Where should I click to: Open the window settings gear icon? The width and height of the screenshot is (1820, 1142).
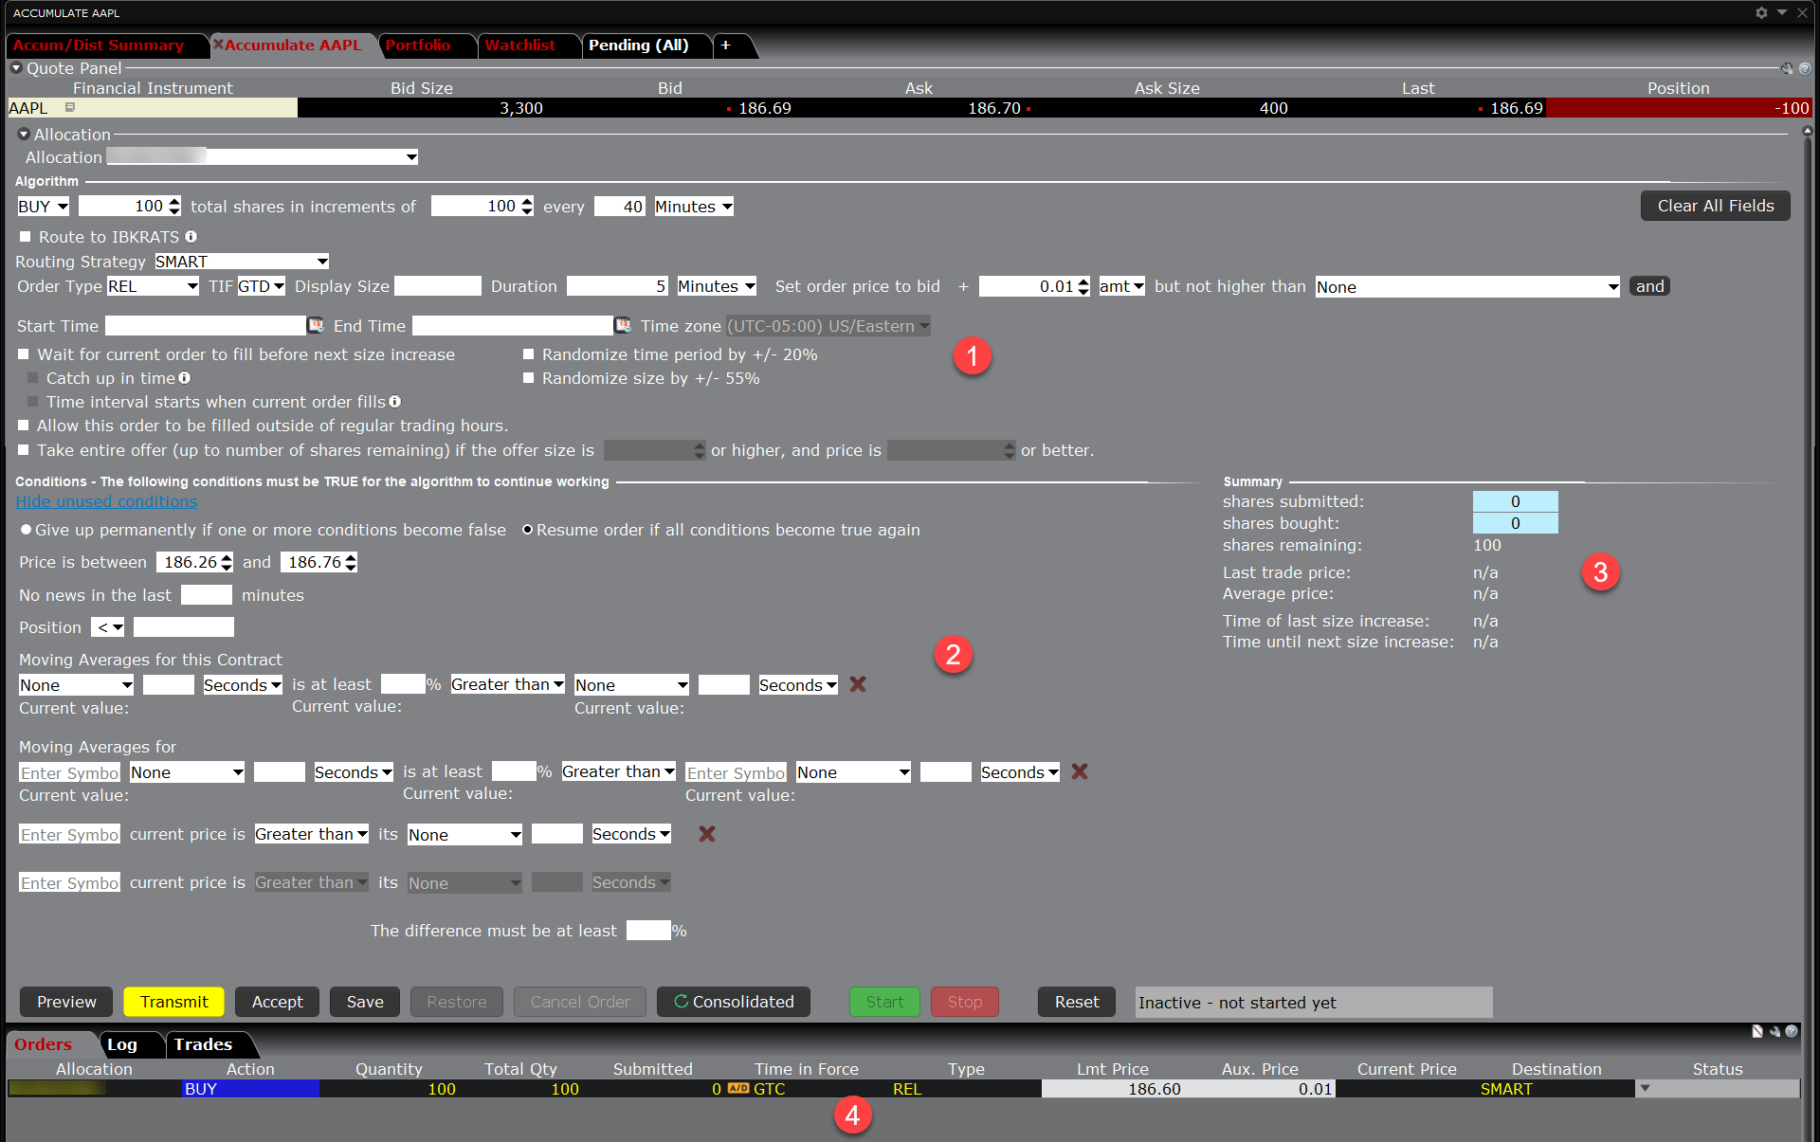coord(1760,12)
